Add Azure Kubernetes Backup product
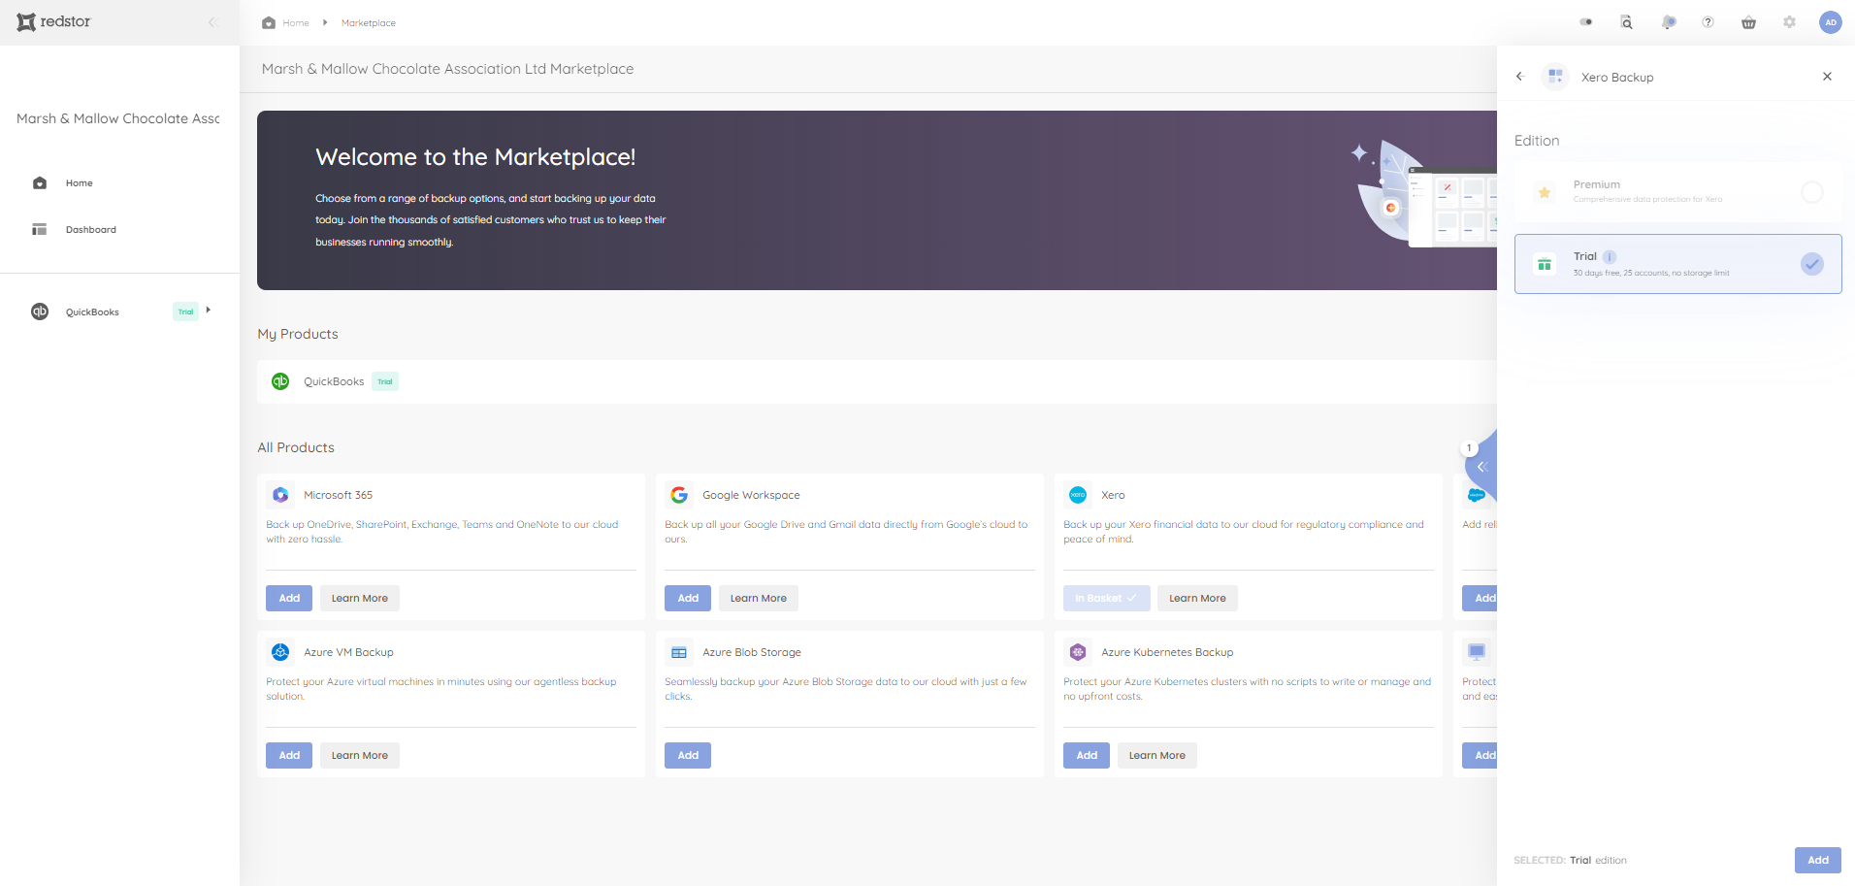 [1087, 756]
